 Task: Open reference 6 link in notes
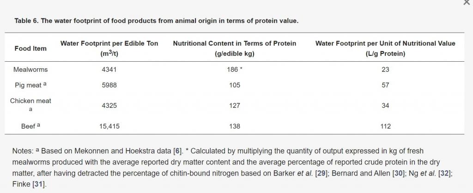click(177, 151)
